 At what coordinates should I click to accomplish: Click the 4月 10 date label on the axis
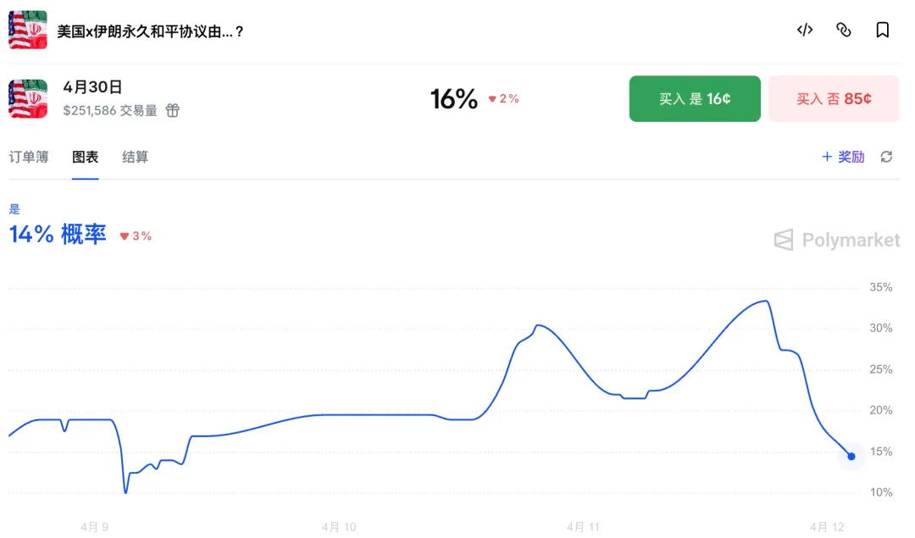click(x=339, y=527)
